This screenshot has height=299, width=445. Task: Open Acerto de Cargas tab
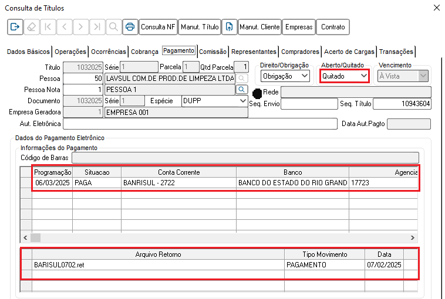point(349,52)
